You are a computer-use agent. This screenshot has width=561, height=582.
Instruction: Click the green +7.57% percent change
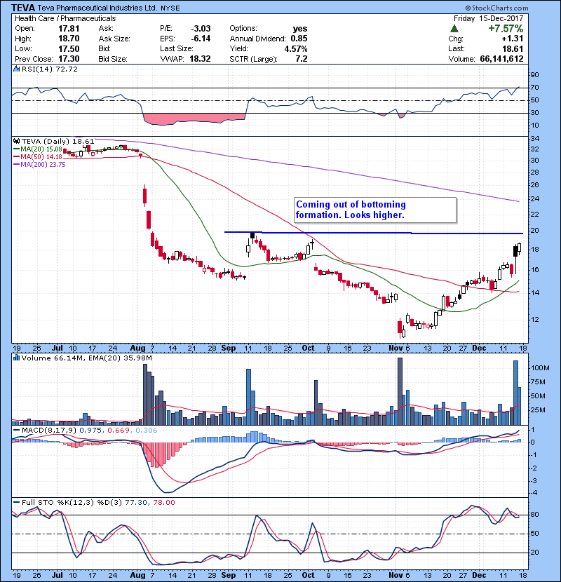pyautogui.click(x=506, y=29)
